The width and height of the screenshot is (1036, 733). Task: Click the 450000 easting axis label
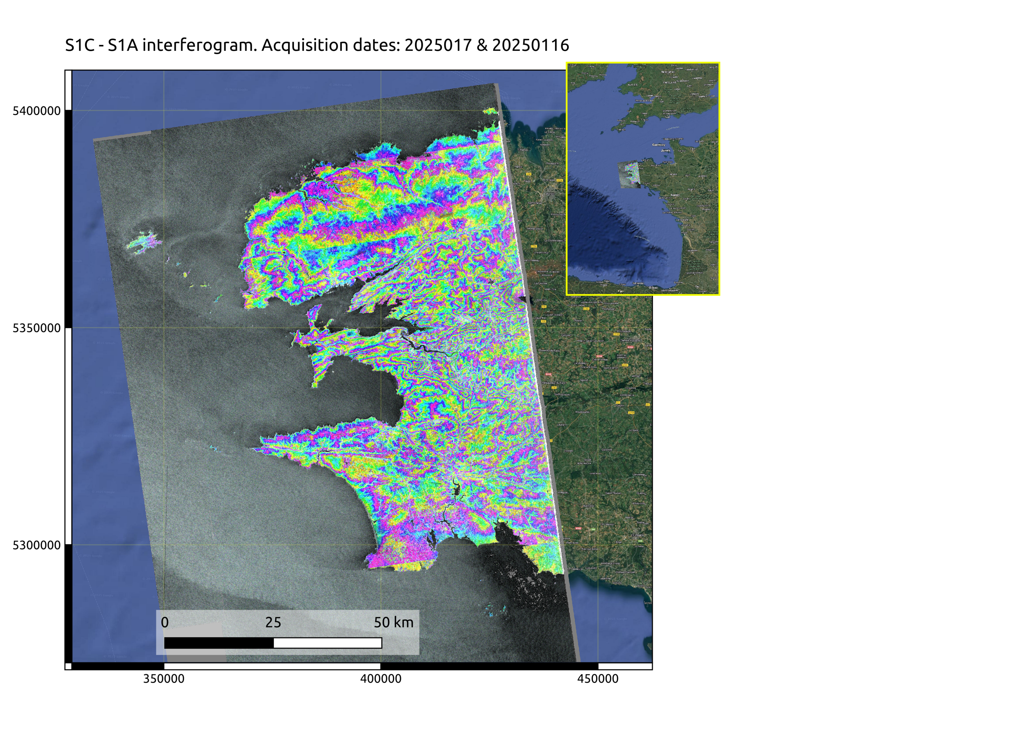pos(598,679)
